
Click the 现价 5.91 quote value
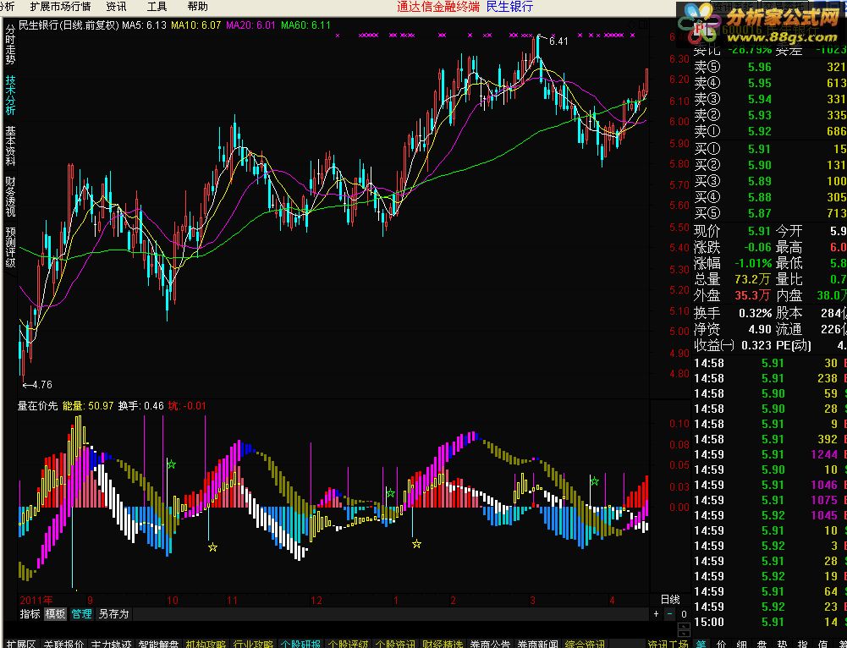760,231
